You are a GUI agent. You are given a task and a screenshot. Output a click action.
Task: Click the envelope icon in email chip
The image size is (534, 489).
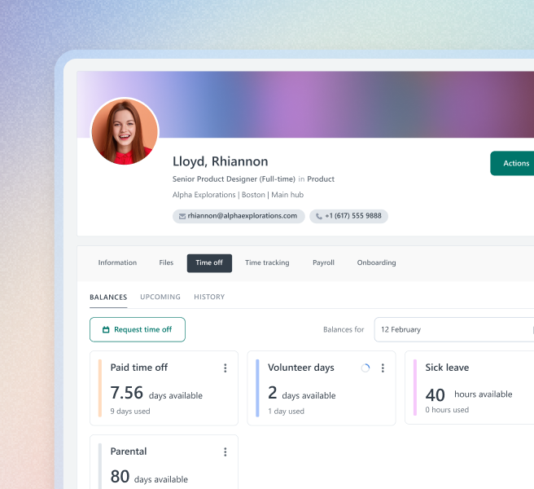click(x=182, y=216)
